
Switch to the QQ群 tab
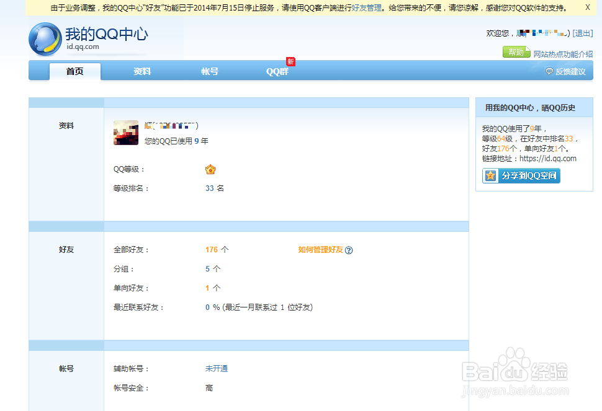(x=277, y=71)
